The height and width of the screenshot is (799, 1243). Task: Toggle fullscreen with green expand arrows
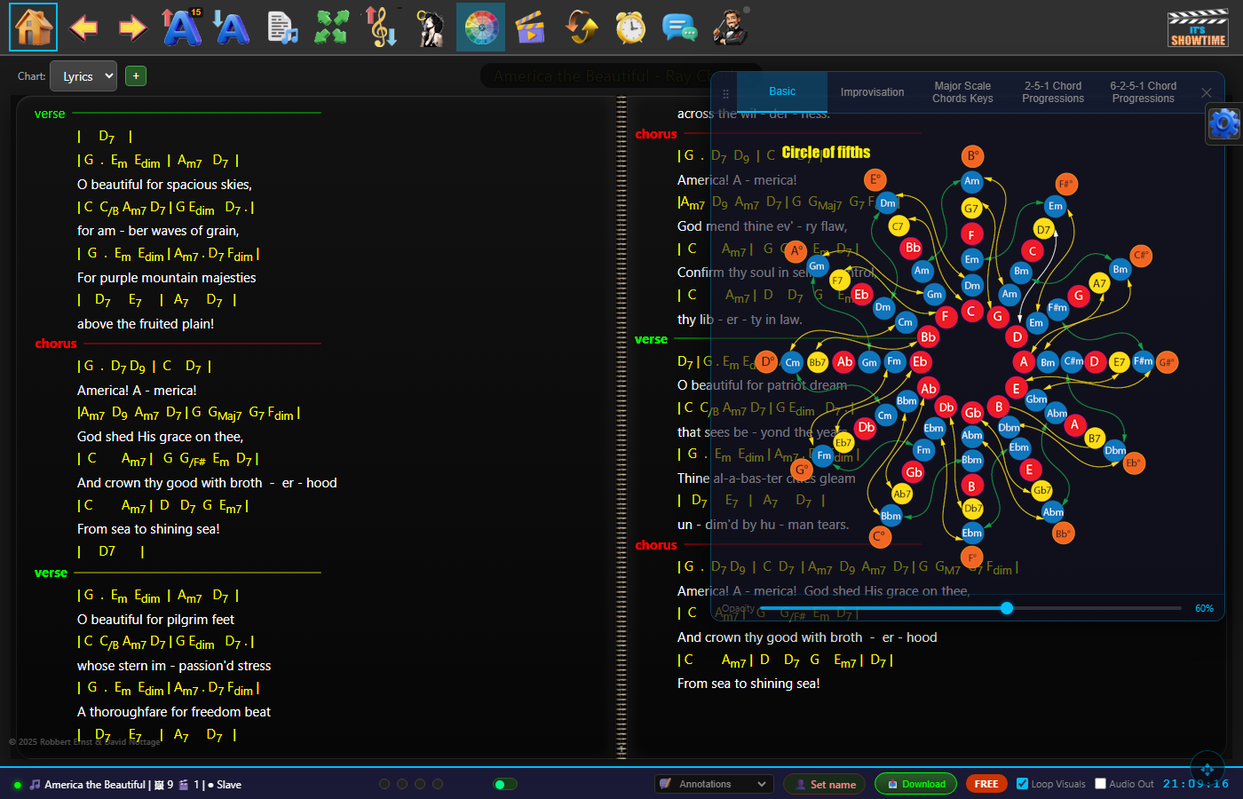[x=331, y=27]
